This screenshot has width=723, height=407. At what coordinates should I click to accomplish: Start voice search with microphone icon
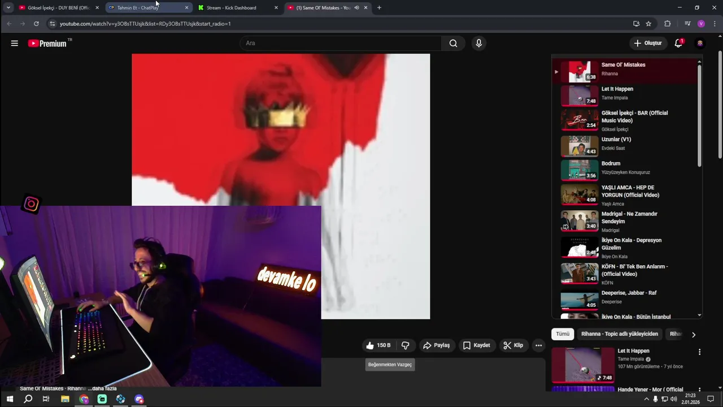479,43
